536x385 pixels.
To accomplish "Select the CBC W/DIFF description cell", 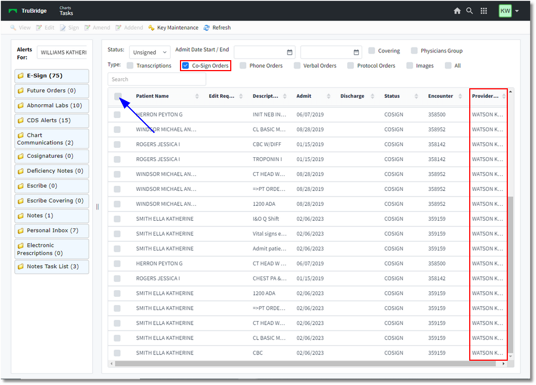I will tap(267, 145).
